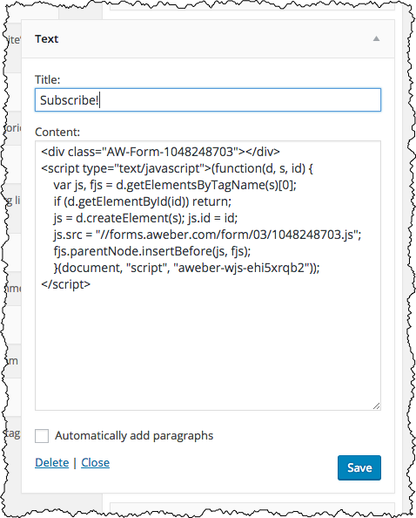416x518 pixels.
Task: Click the Content textarea resize handle
Action: click(377, 406)
